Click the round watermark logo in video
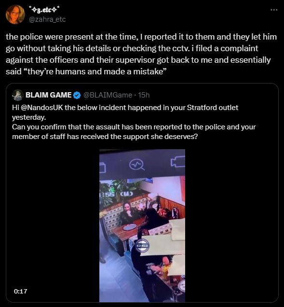This screenshot has height=307, width=284. tap(142, 246)
